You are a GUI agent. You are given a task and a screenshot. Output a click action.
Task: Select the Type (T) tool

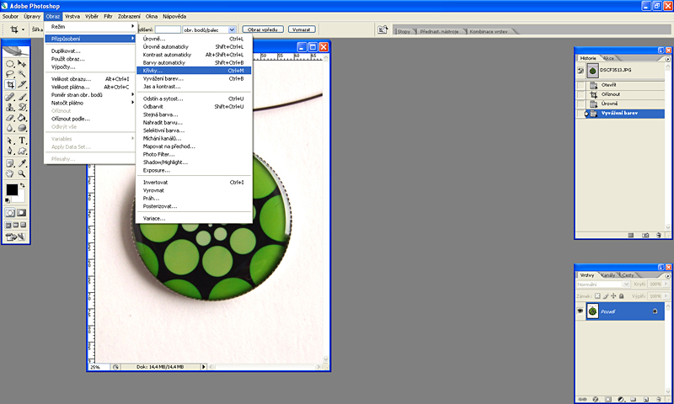point(23,141)
